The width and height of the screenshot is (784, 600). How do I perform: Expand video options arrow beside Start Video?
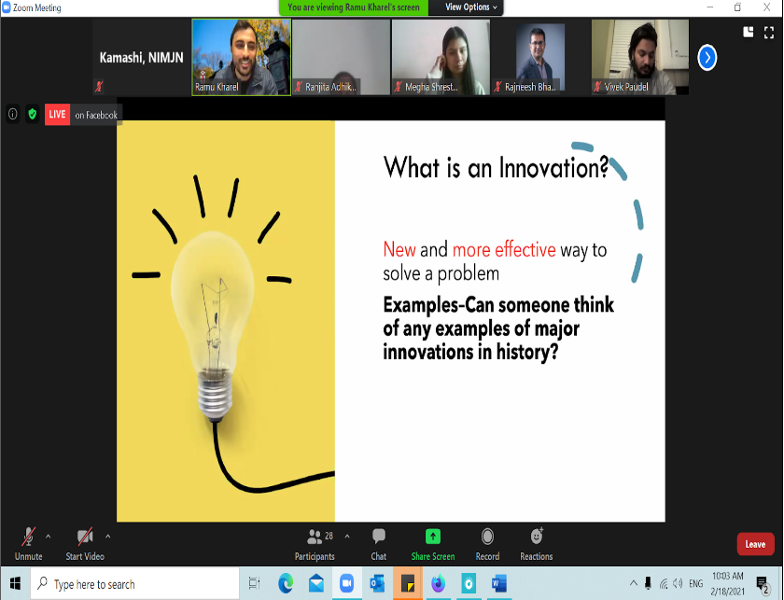click(x=108, y=537)
